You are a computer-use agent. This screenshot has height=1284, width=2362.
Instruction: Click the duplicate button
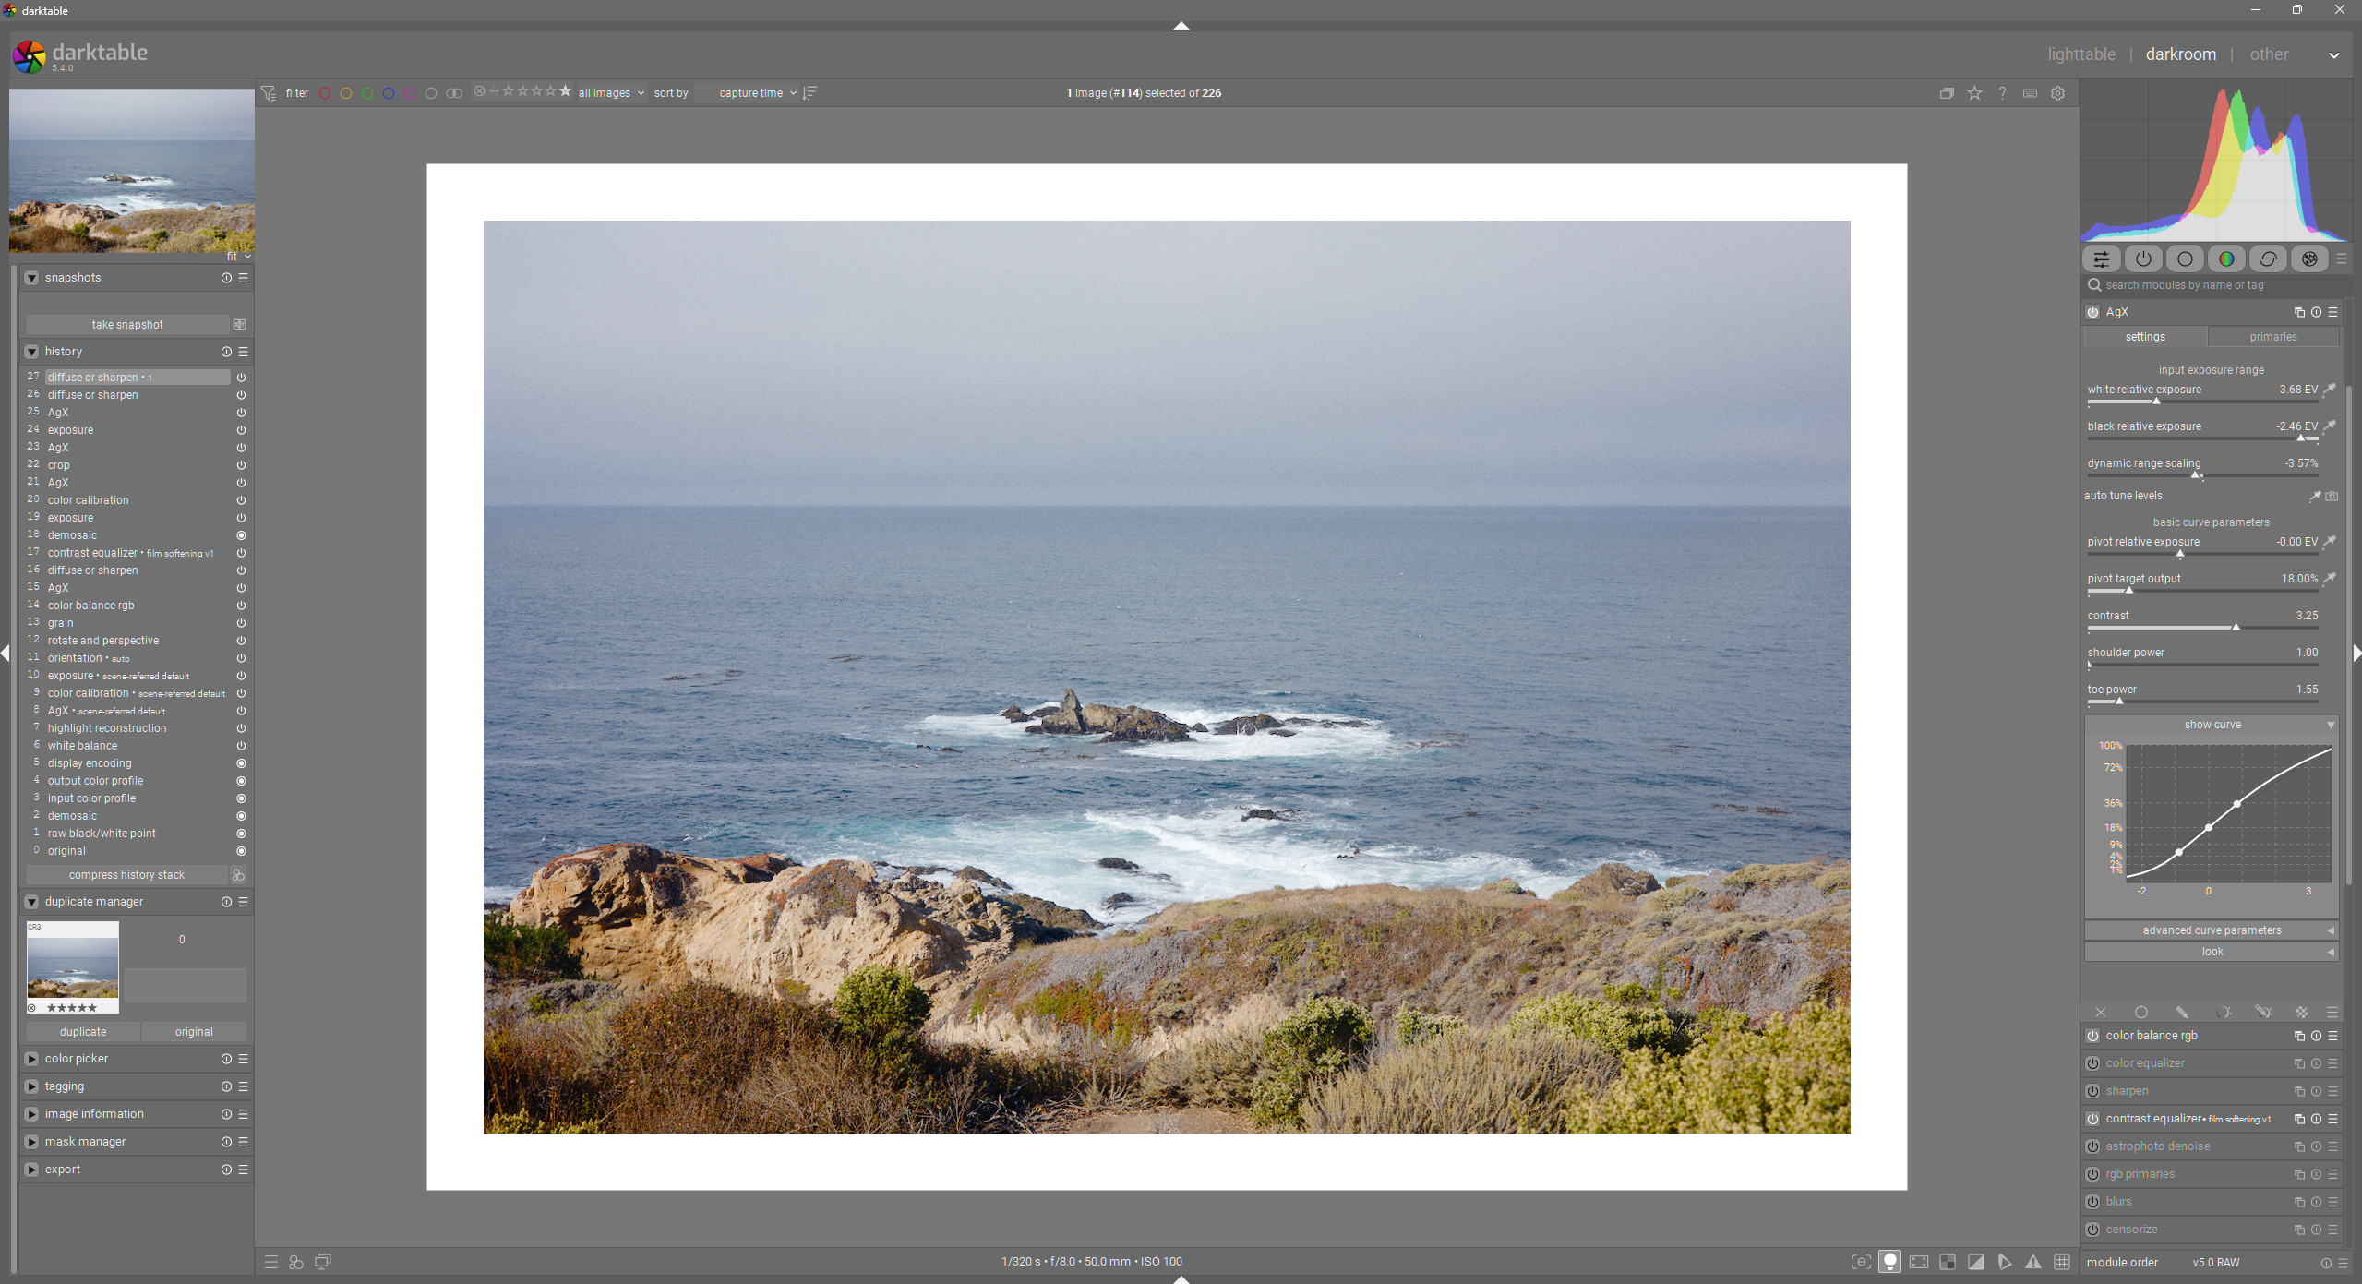pyautogui.click(x=83, y=1032)
